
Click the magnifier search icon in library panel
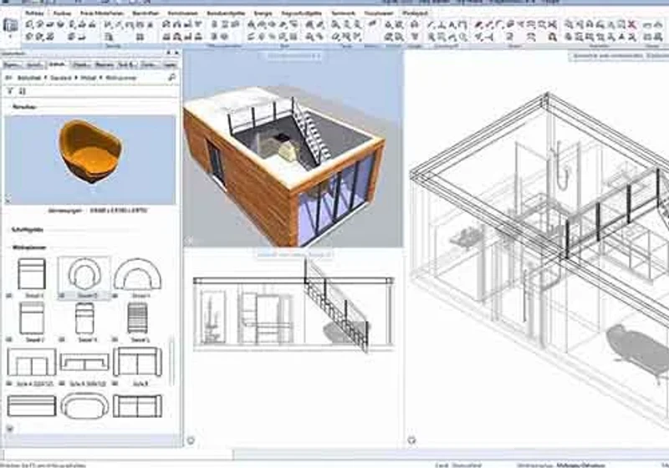[172, 77]
